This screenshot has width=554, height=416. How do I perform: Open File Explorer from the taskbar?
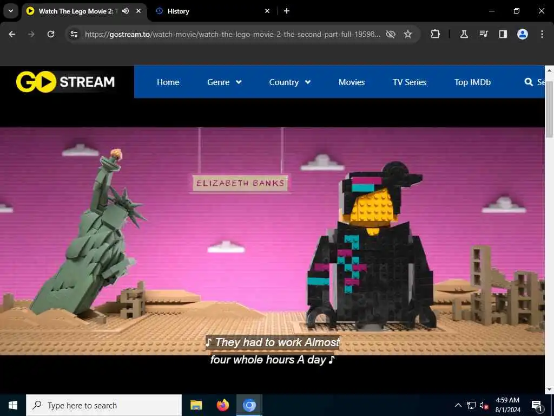(196, 405)
